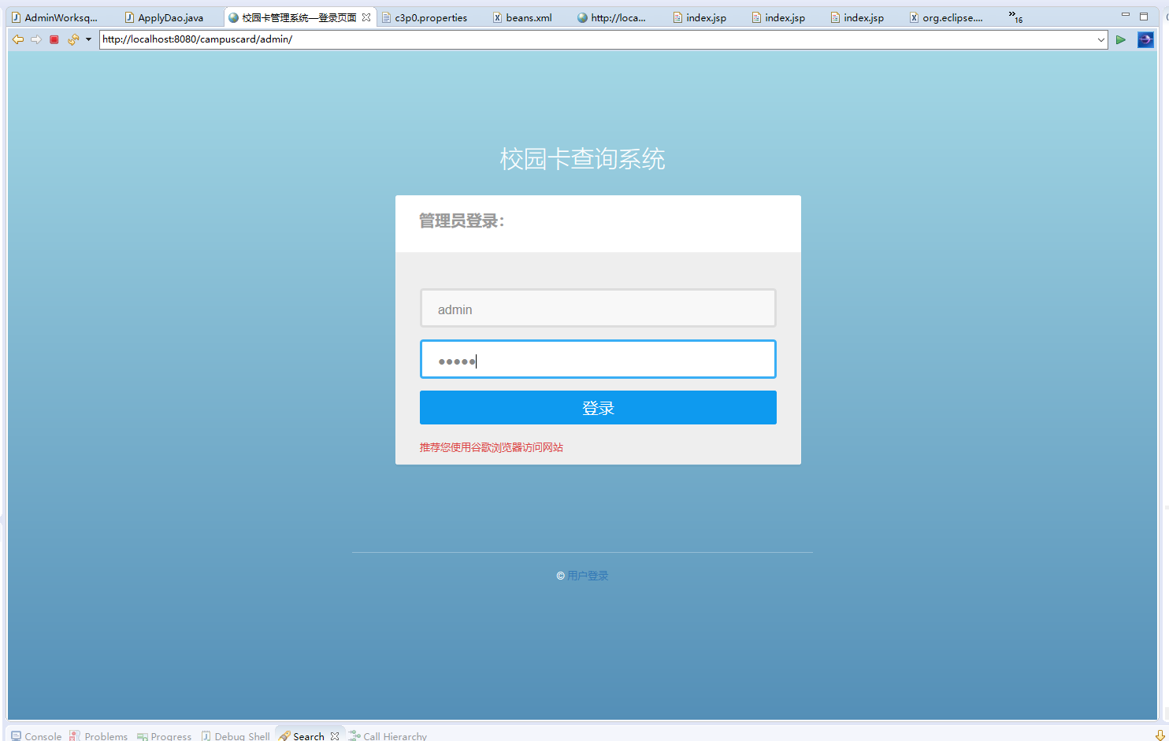The width and height of the screenshot is (1169, 741).
Task: Open the URL history dropdown arrow
Action: pos(87,39)
